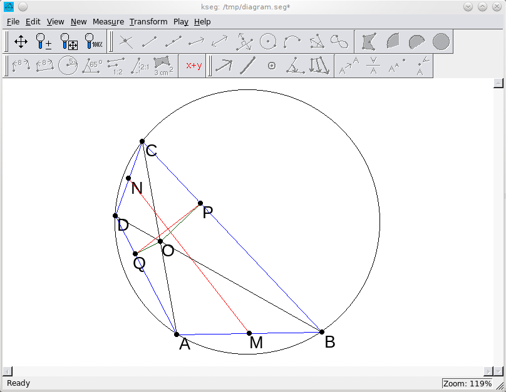Screen dimensions: 506x392
Task: Open the New menu
Action: 79,22
